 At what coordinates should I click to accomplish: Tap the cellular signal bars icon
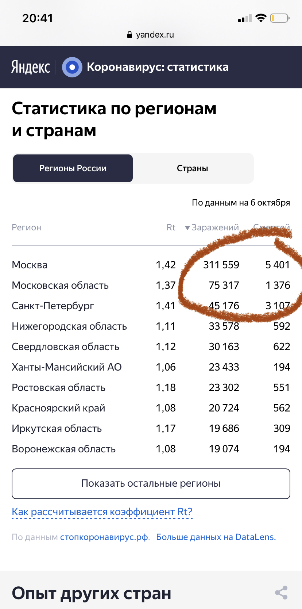pyautogui.click(x=245, y=18)
